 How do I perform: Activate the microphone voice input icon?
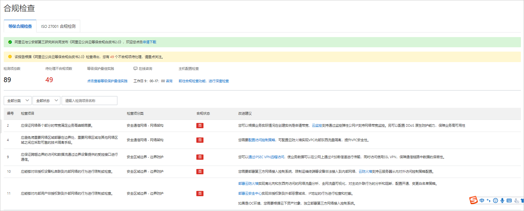tap(502, 200)
